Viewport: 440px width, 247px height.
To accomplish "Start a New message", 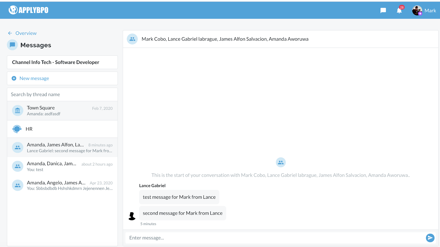I will [34, 78].
